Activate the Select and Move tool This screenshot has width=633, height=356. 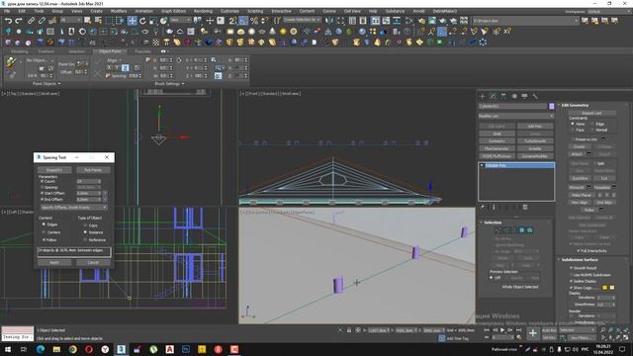[132, 21]
